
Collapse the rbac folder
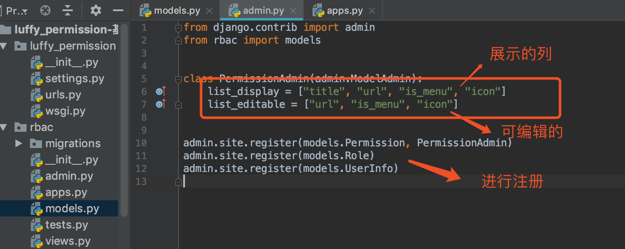[4, 127]
